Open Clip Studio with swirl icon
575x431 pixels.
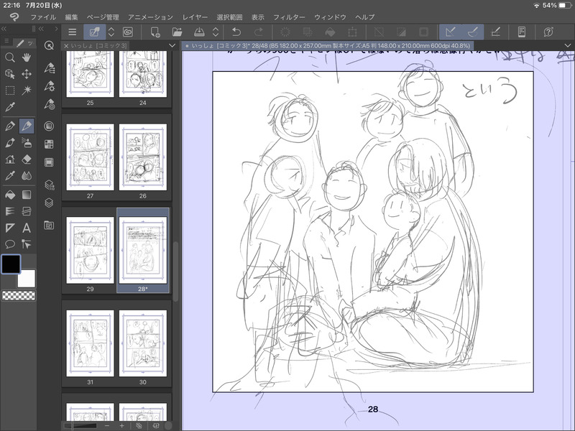(x=128, y=32)
